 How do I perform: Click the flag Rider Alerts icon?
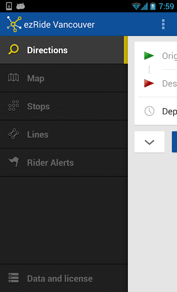pyautogui.click(x=14, y=162)
